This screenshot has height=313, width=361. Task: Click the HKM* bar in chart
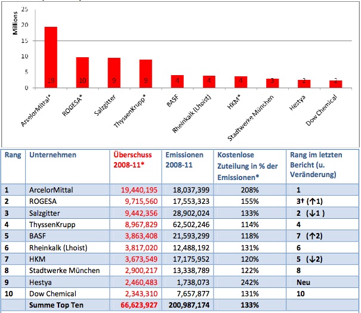coord(241,82)
